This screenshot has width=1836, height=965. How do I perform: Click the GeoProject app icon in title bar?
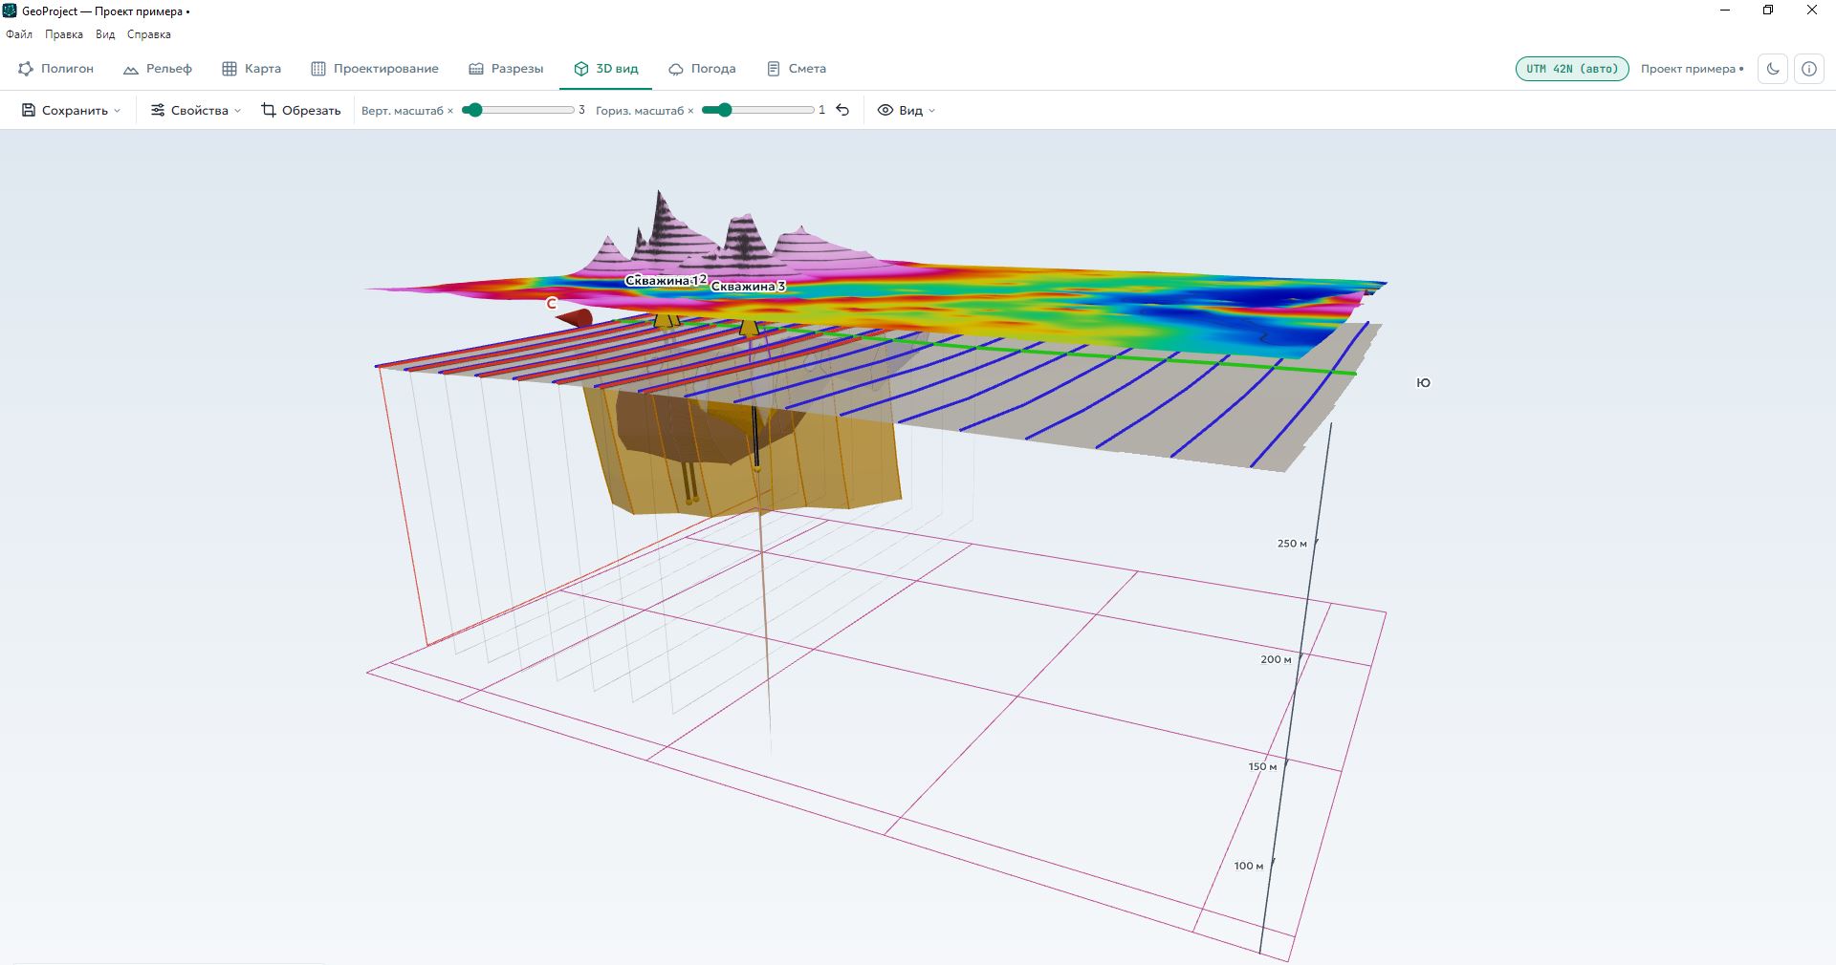point(11,11)
